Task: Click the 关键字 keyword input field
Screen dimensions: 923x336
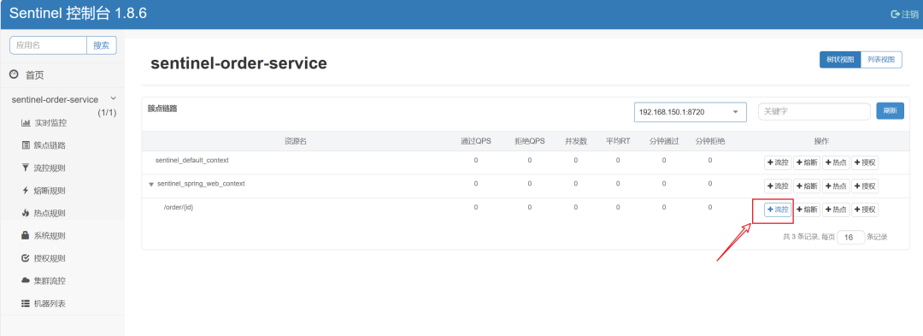Action: pos(814,111)
